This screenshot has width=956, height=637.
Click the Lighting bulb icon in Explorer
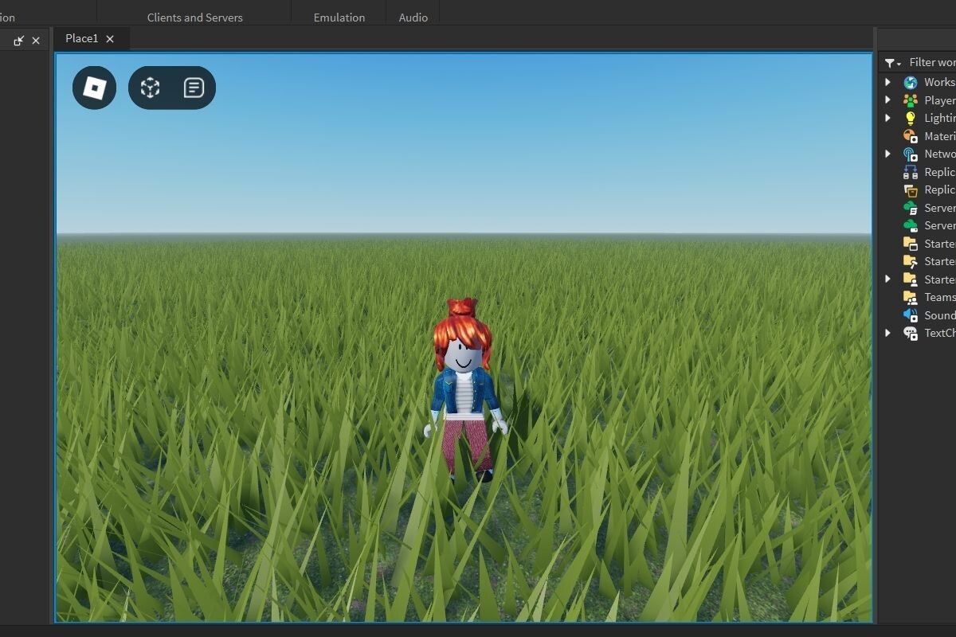pos(911,118)
